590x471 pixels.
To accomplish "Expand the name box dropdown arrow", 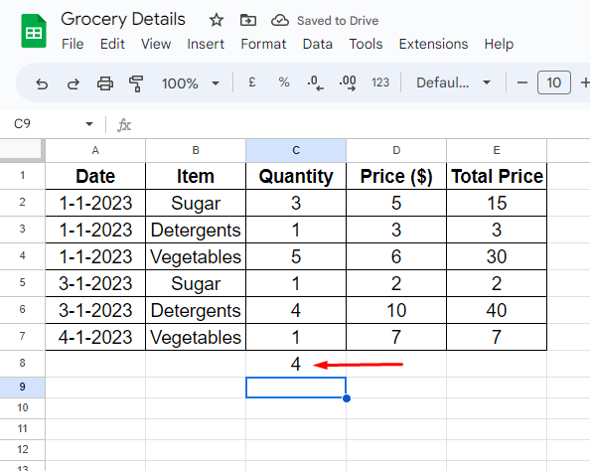I will click(89, 124).
